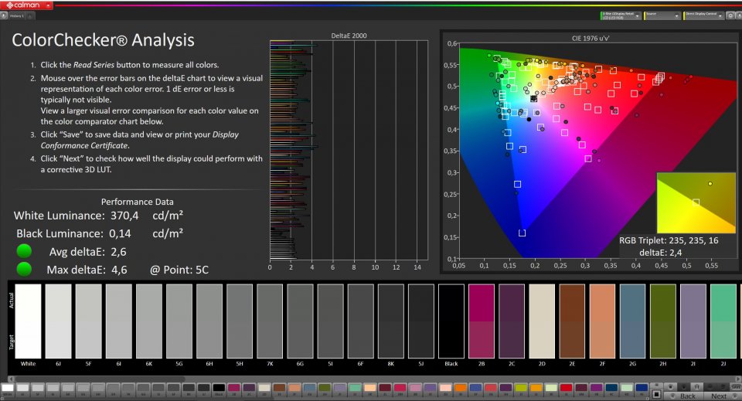Screen dimensions: 742x401
Task: Select the 6G gray comparator swatch
Action: tap(300, 321)
